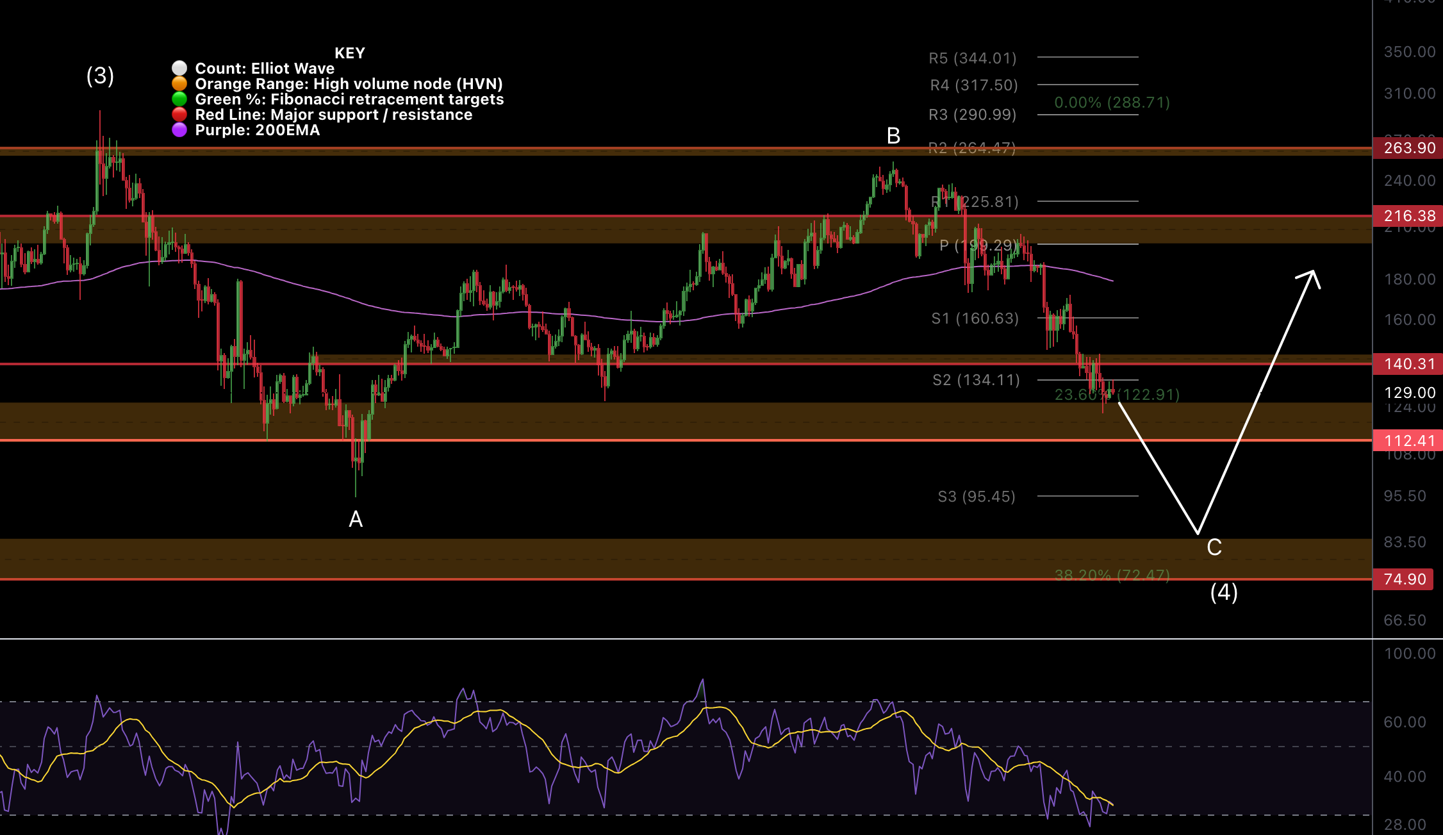Select the (4) wave count label
This screenshot has width=1443, height=835.
(x=1223, y=592)
